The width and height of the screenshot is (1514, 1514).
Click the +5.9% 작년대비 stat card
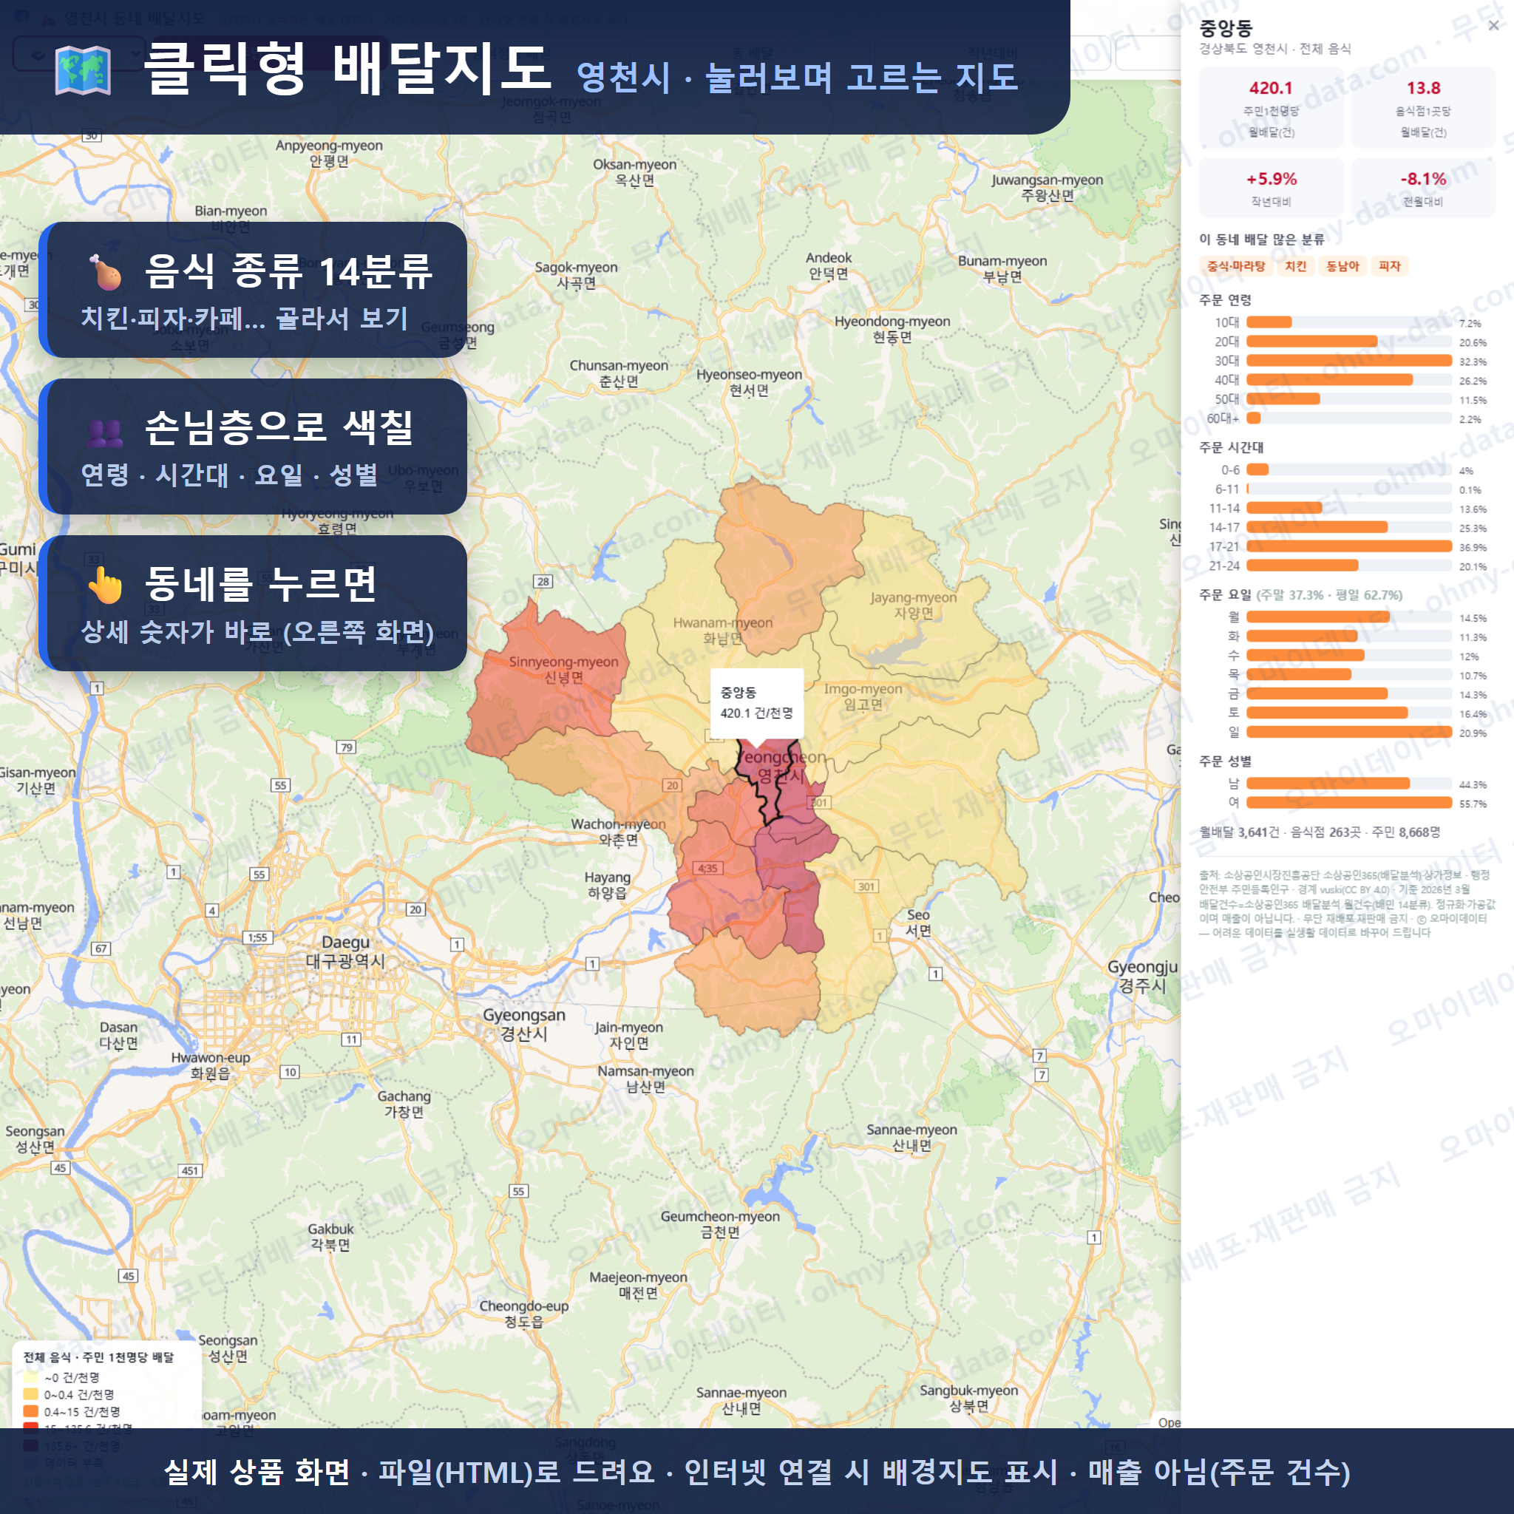[1271, 188]
